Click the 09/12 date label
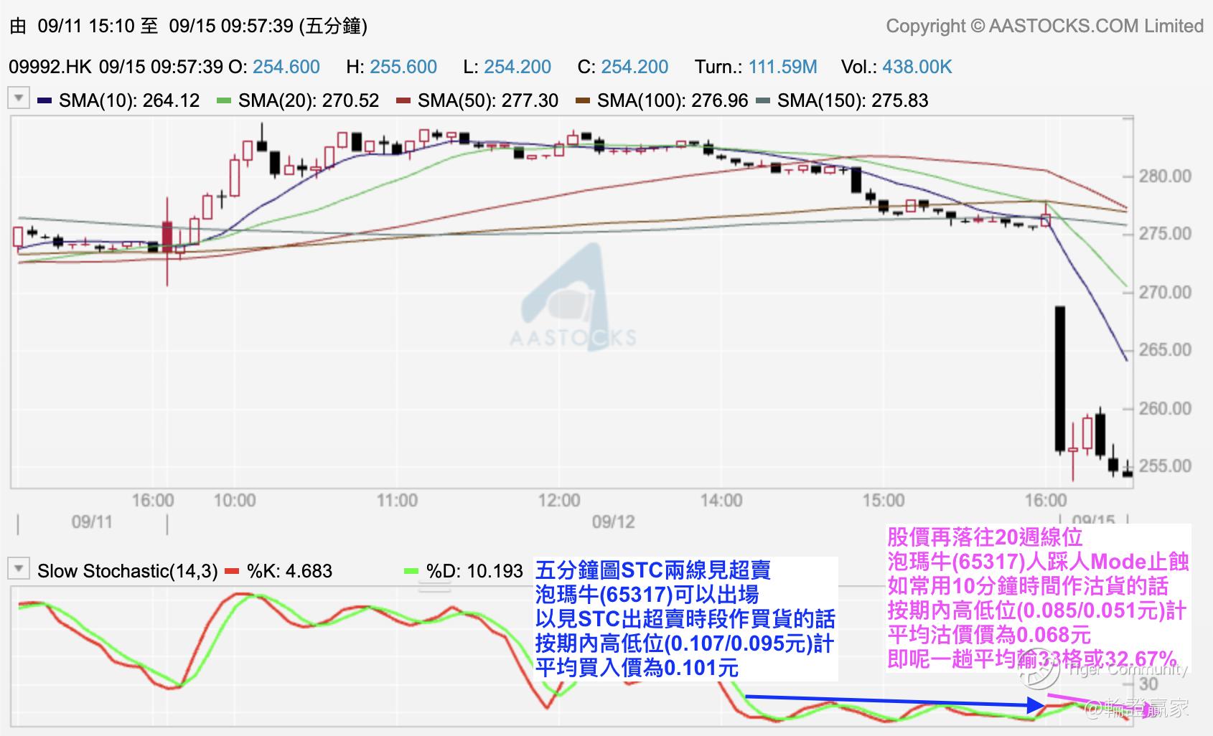This screenshot has width=1213, height=736. click(613, 522)
